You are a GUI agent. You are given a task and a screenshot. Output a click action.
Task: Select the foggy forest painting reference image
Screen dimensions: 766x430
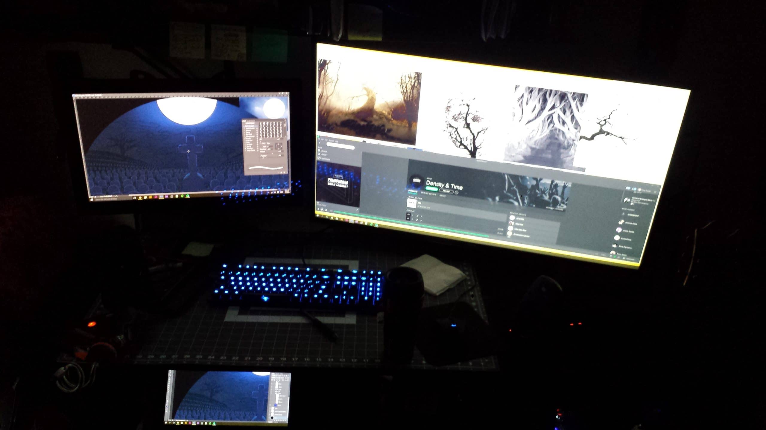pos(370,102)
